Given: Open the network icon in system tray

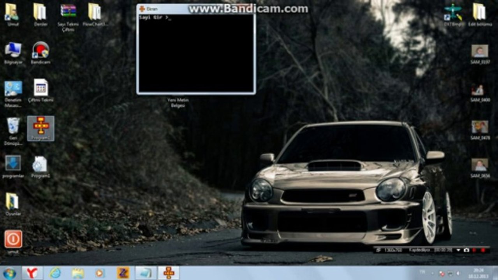Looking at the screenshot, I should point(450,273).
